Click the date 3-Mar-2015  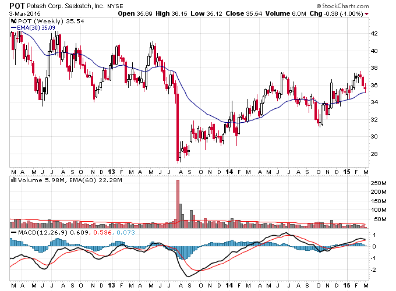(x=24, y=13)
